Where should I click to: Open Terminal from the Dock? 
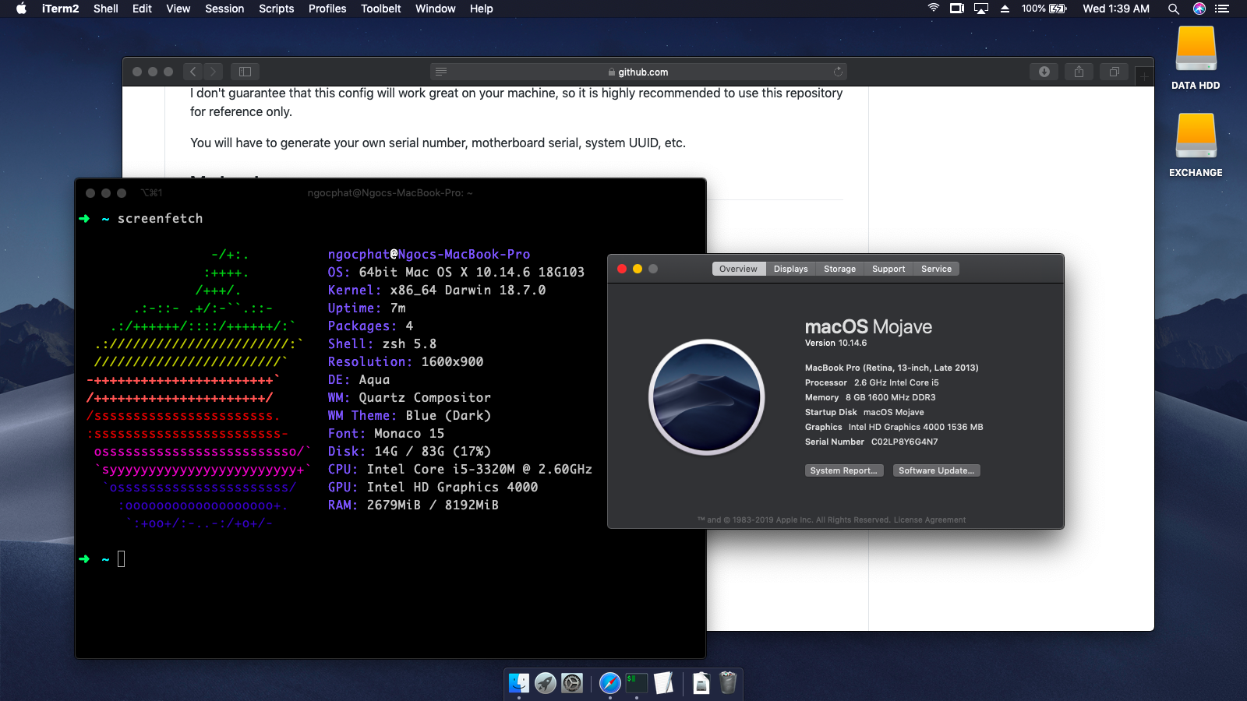tap(637, 683)
